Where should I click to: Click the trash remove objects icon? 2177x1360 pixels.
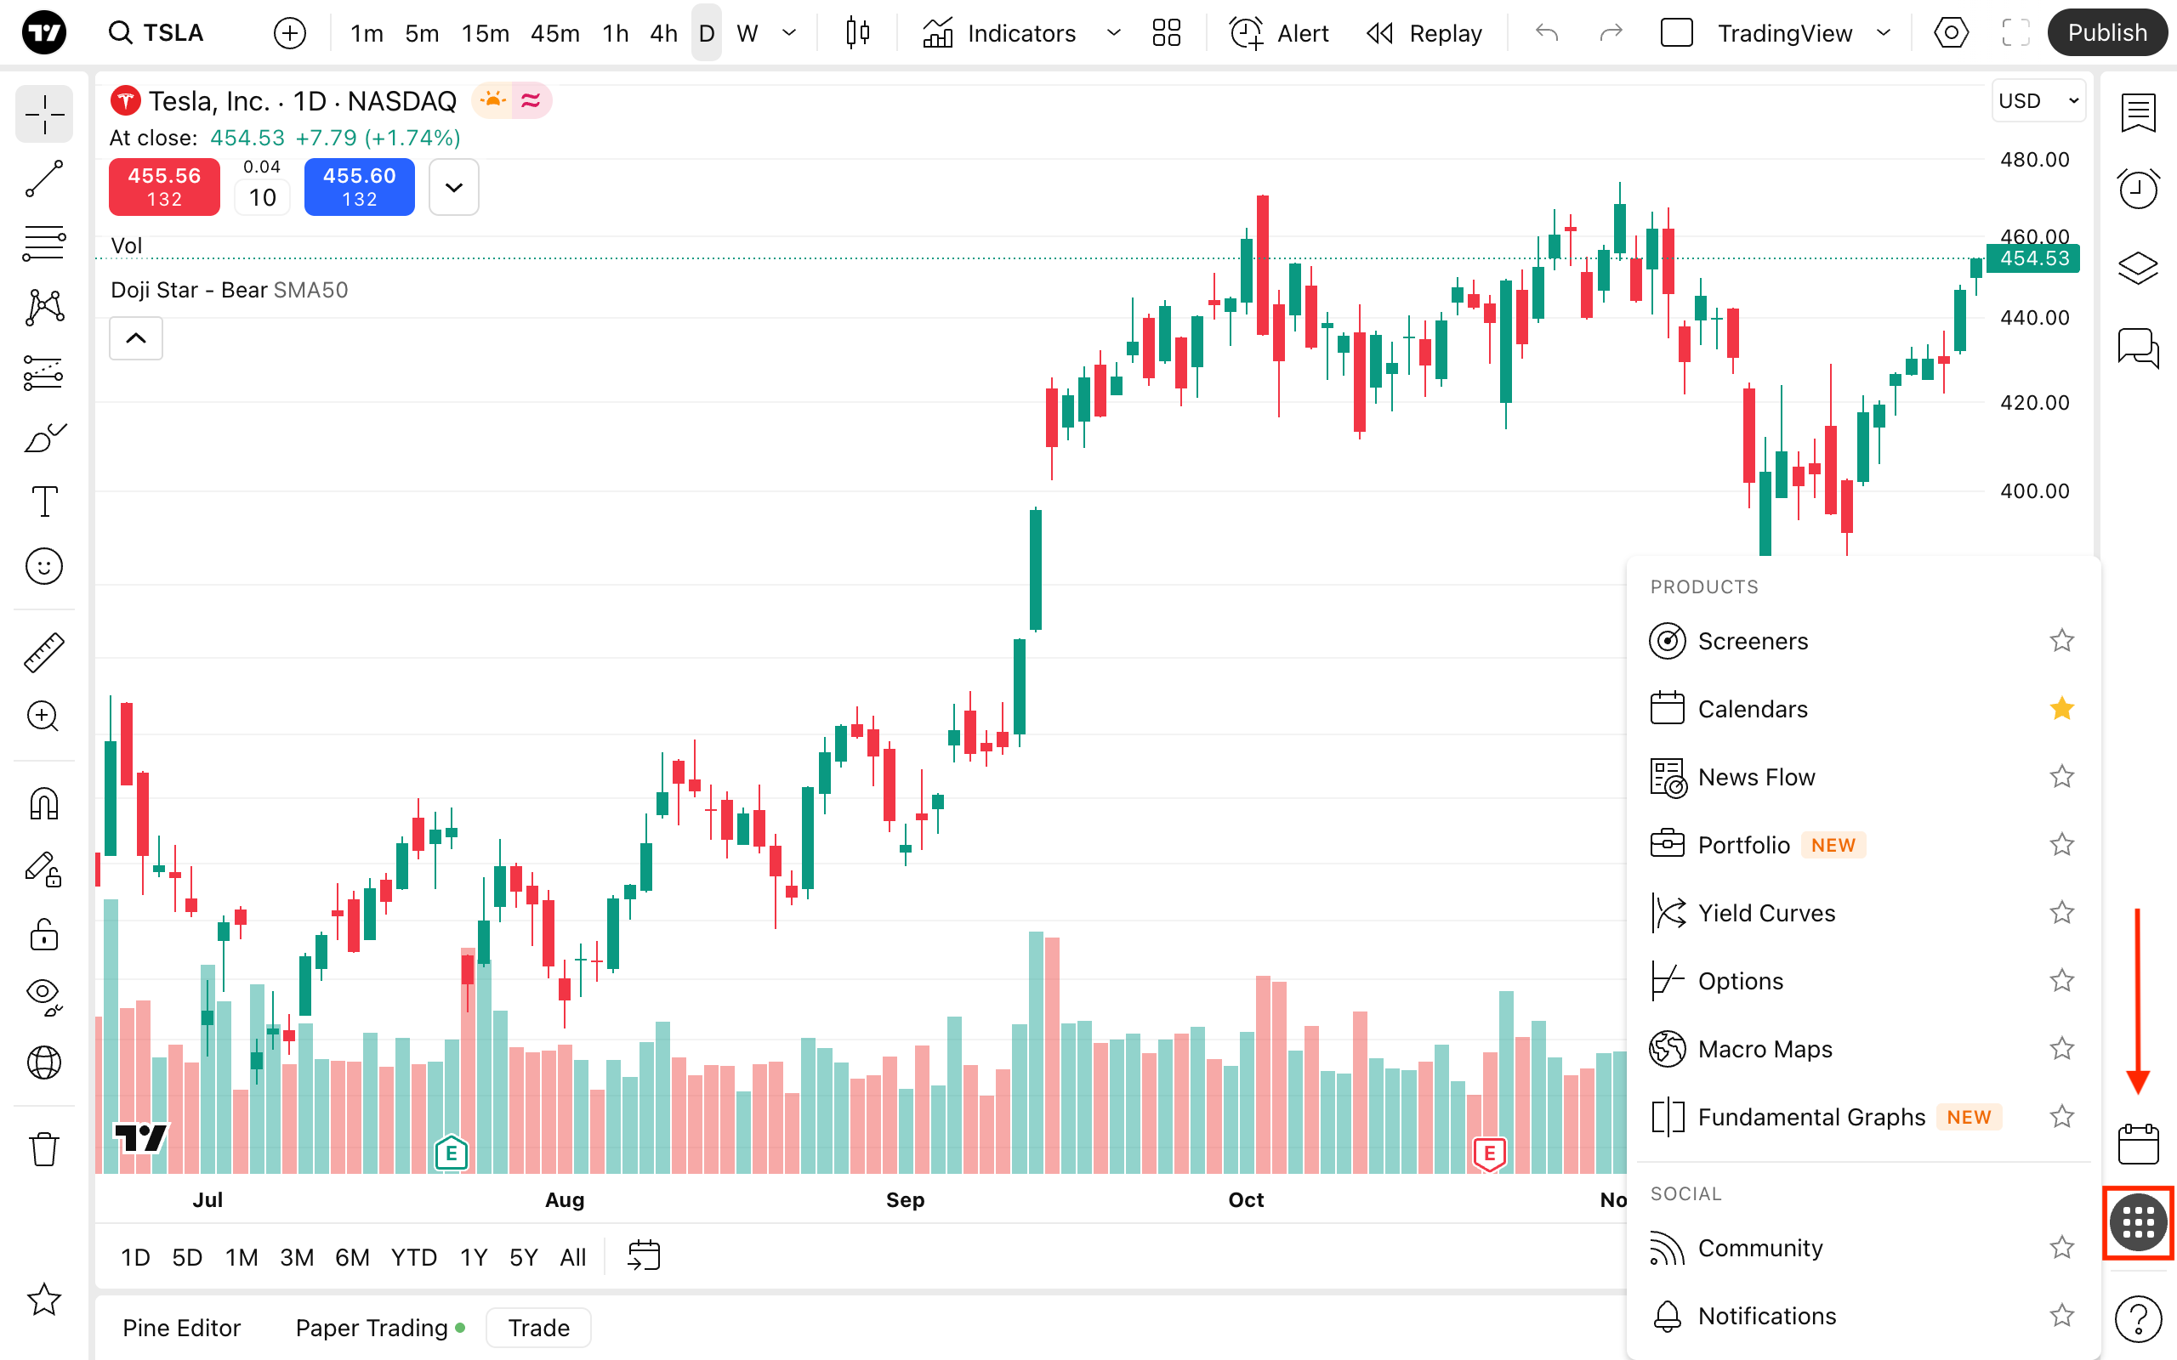(43, 1148)
